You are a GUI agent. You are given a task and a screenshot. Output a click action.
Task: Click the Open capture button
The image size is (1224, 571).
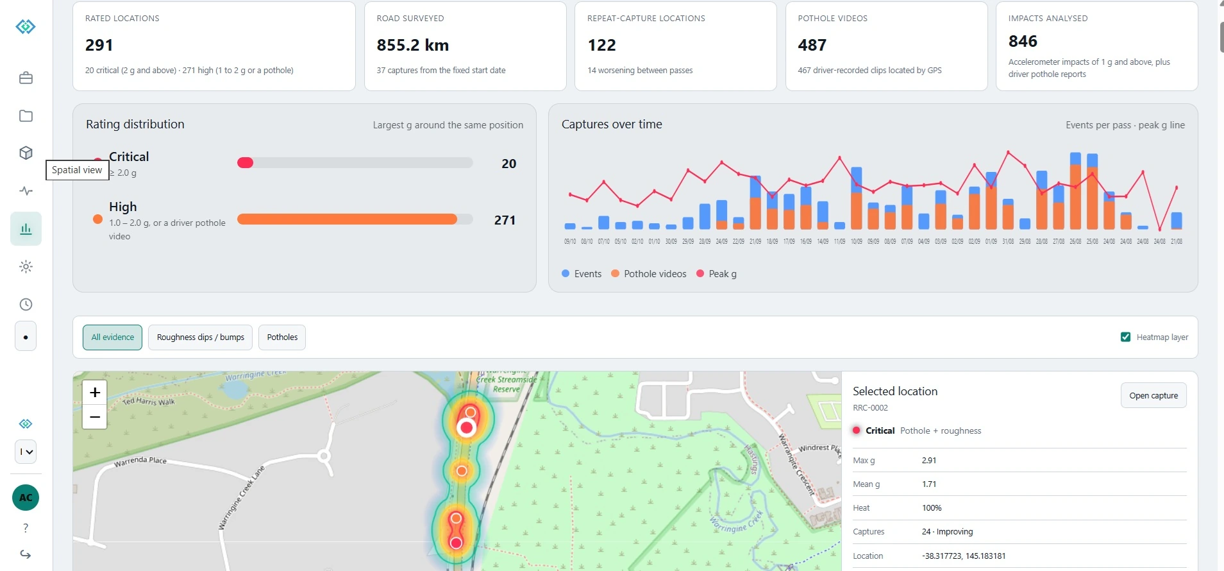pos(1153,396)
